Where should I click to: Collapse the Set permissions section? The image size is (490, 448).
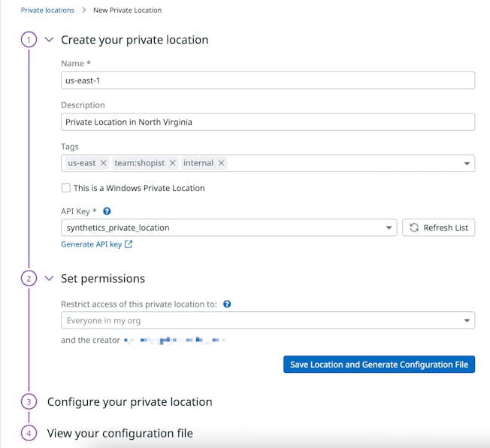pyautogui.click(x=50, y=278)
